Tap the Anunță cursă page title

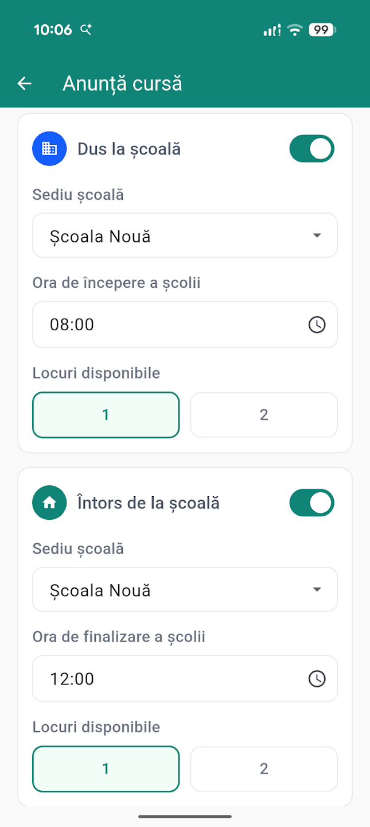pos(122,84)
